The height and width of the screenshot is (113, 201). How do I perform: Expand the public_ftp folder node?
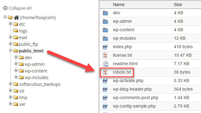pos(11,44)
